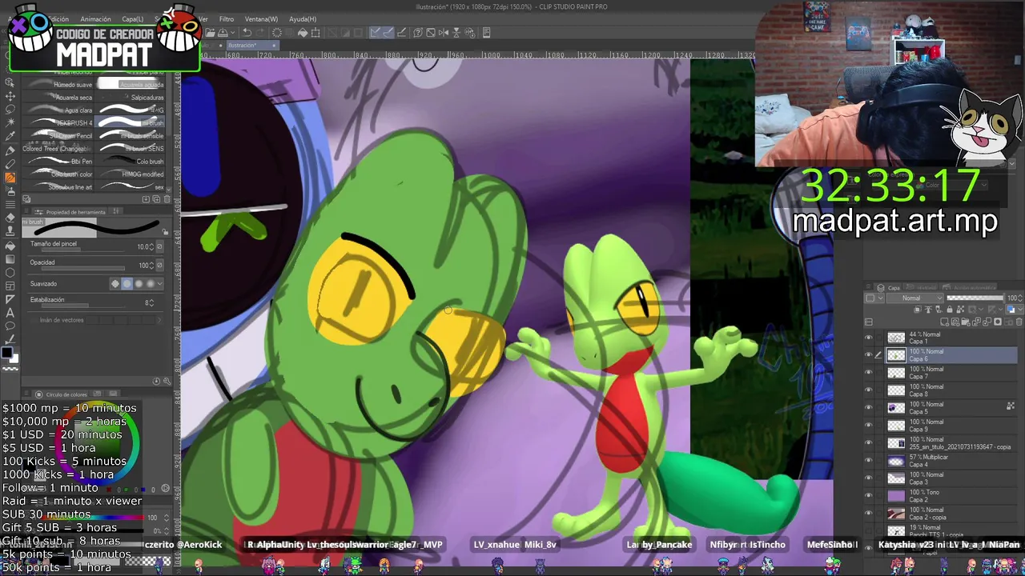Select the Lasso selection tool
The image size is (1025, 576).
pyautogui.click(x=10, y=110)
